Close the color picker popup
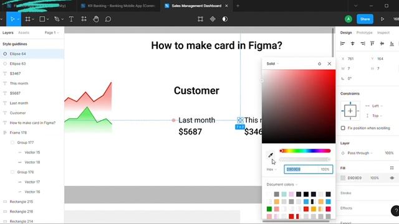 click(329, 63)
